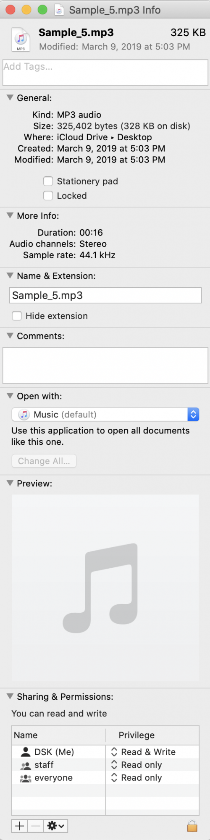The width and height of the screenshot is (210, 840).
Task: Toggle the Locked checkbox
Action: point(48,195)
